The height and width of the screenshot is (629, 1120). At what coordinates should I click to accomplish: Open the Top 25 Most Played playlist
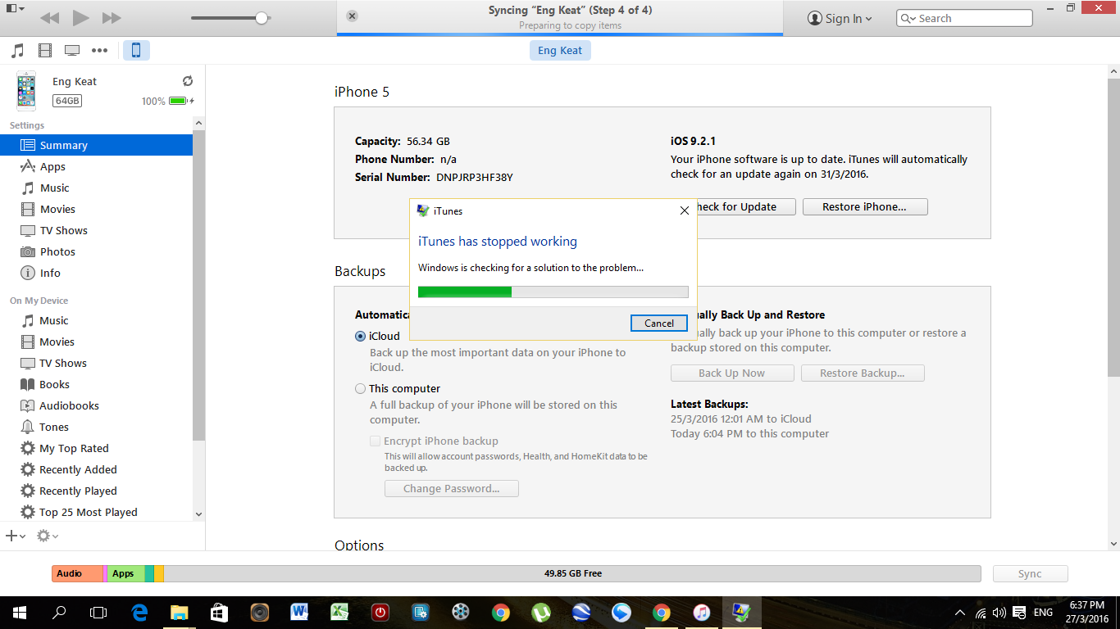[x=97, y=512]
